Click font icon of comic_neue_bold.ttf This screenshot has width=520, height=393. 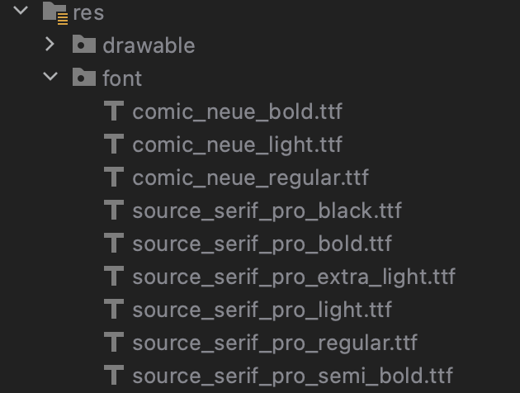pos(114,111)
